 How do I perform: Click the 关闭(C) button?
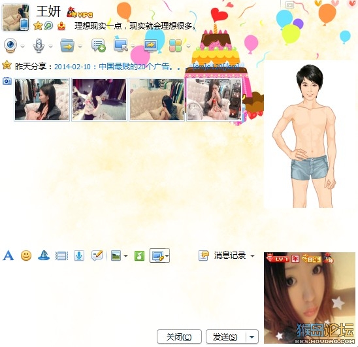coord(179,337)
